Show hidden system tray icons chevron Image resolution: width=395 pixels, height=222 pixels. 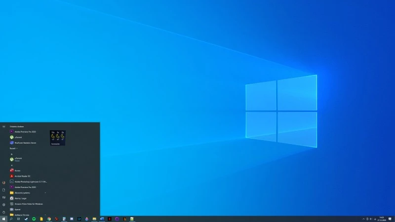(363, 219)
